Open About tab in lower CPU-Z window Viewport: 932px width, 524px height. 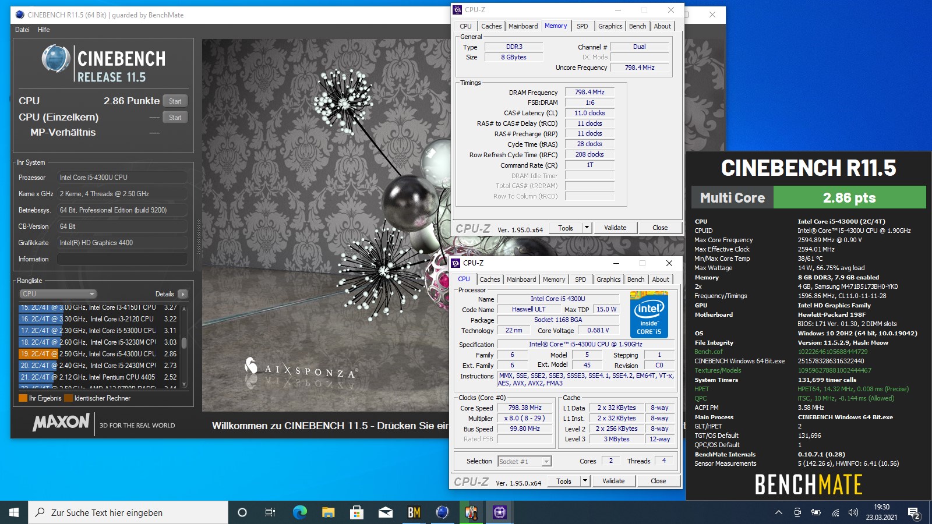click(661, 279)
